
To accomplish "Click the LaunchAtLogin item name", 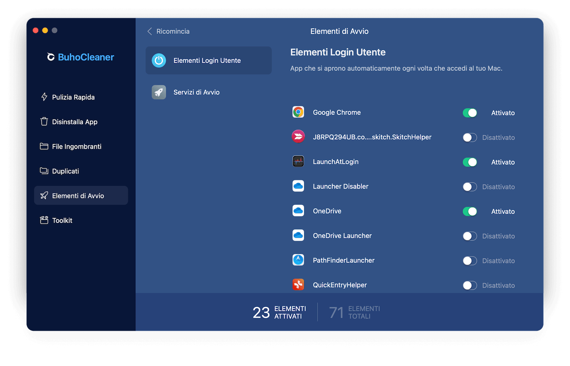I will click(336, 162).
